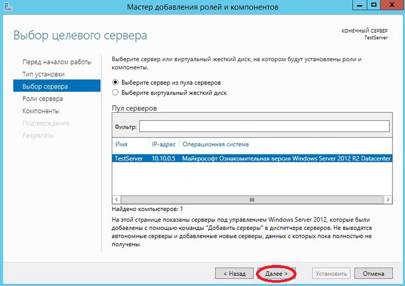
Task: Close the wizard window
Action: [392, 5]
